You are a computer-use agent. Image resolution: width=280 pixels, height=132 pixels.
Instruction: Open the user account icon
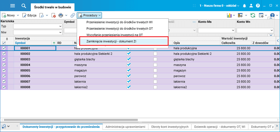tap(251, 6)
